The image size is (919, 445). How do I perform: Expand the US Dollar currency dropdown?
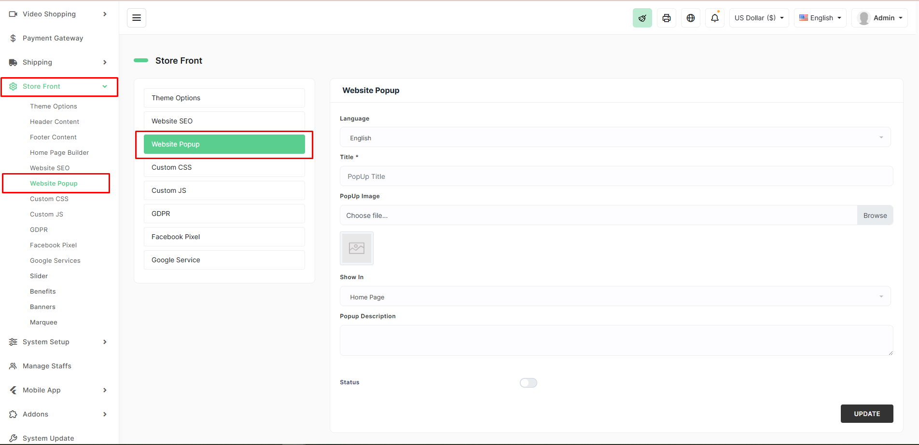pos(759,17)
